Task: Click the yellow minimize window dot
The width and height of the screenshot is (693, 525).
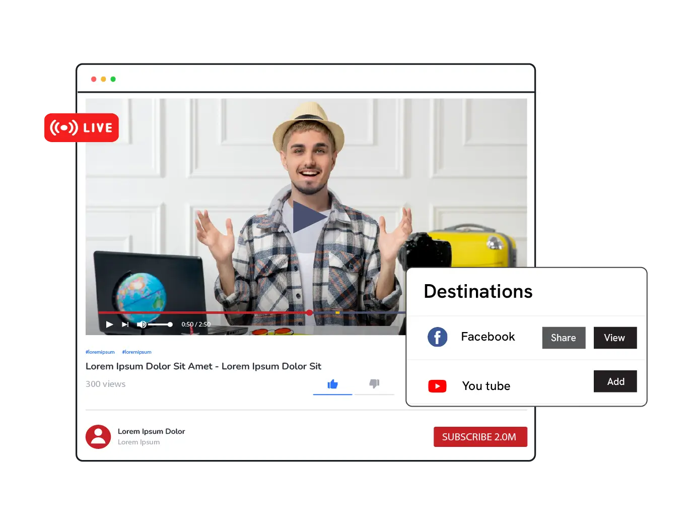Action: tap(103, 79)
